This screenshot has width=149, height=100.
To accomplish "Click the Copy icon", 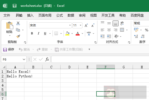I will tap(18, 30).
